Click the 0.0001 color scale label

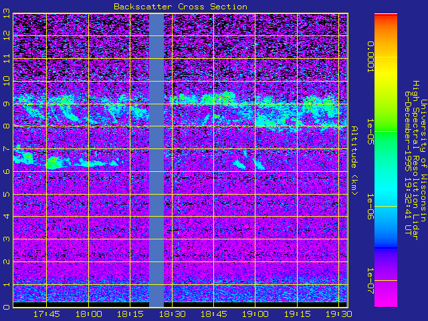coord(370,57)
